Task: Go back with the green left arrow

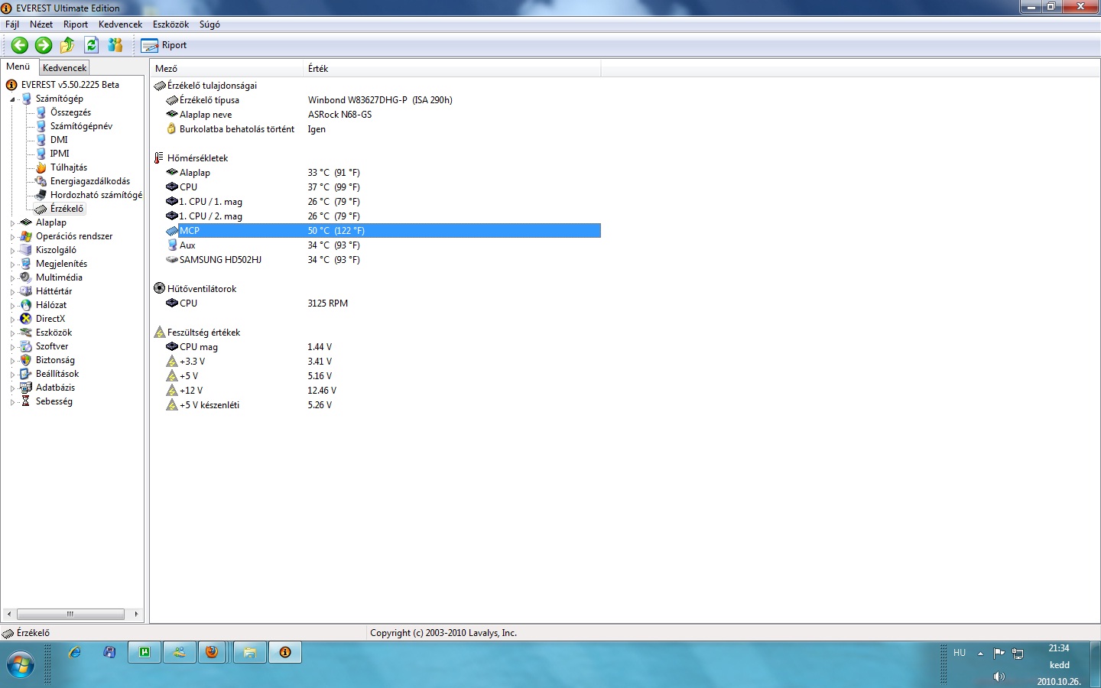Action: (20, 45)
